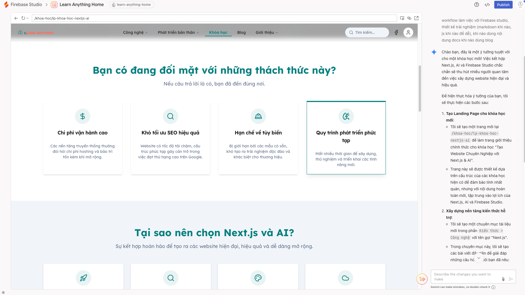Open the user account icon on the website
The width and height of the screenshot is (525, 295).
click(x=408, y=32)
